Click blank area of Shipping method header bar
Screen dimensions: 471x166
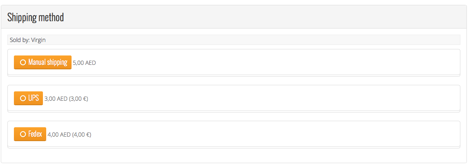(266, 17)
